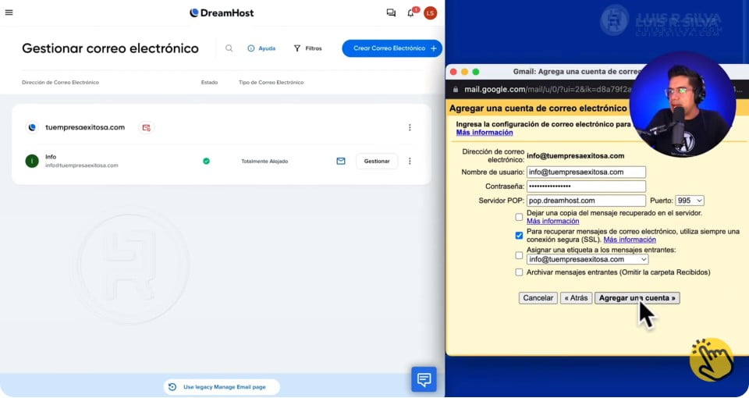
Task: Click the red mail icon beside tuempresaexitosa.com
Action: point(146,127)
